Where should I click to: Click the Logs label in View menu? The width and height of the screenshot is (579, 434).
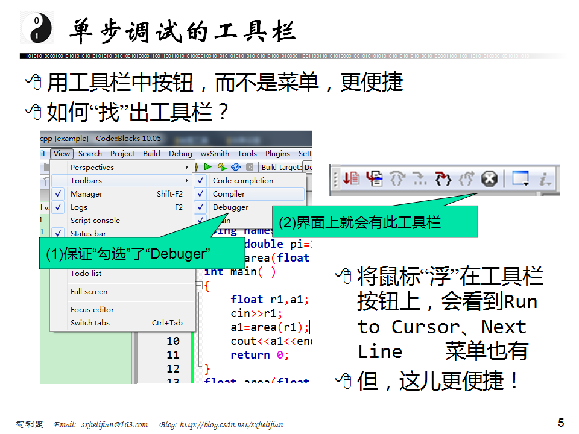(78, 207)
